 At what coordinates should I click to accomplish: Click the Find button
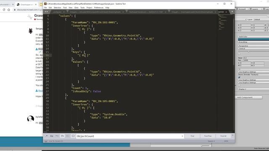coord(193,136)
